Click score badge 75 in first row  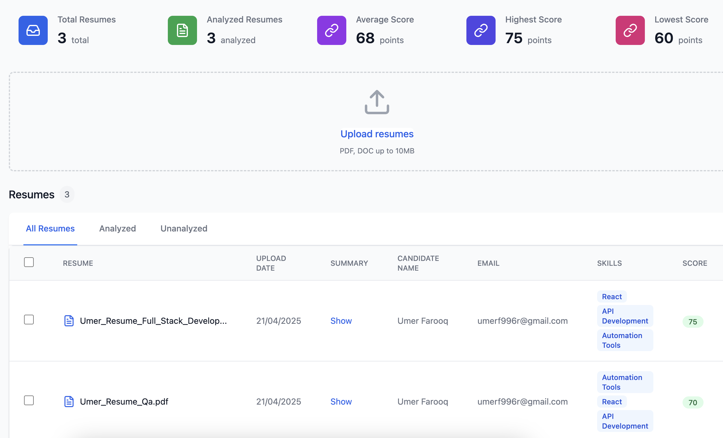[693, 322]
